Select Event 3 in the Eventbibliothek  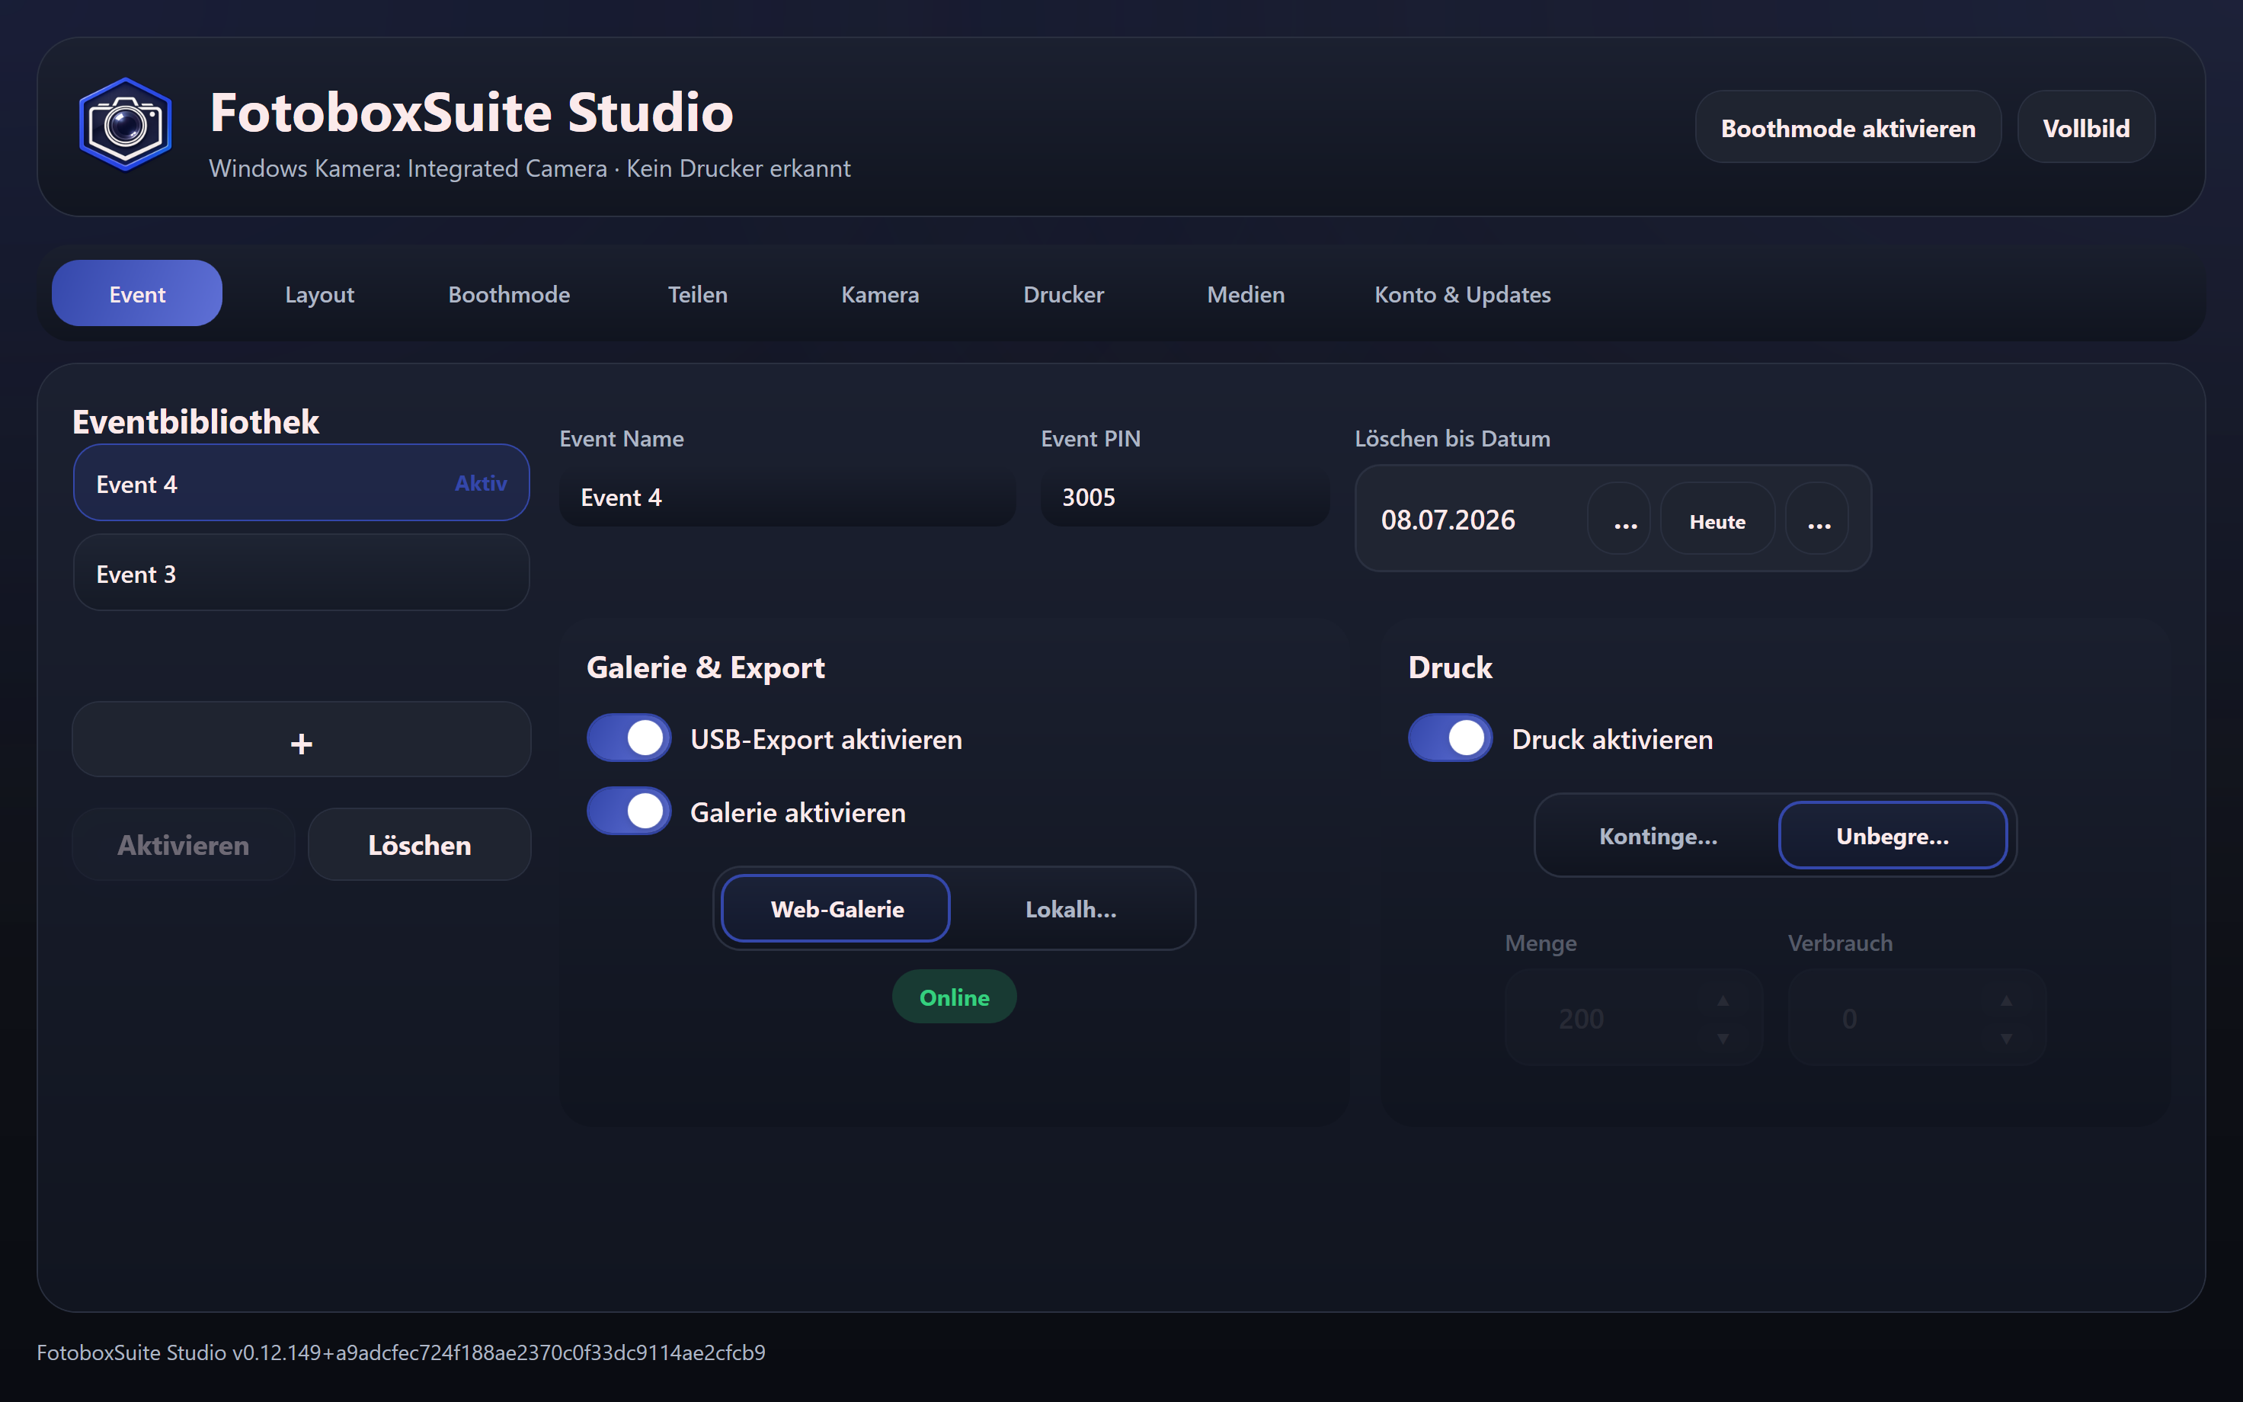301,572
